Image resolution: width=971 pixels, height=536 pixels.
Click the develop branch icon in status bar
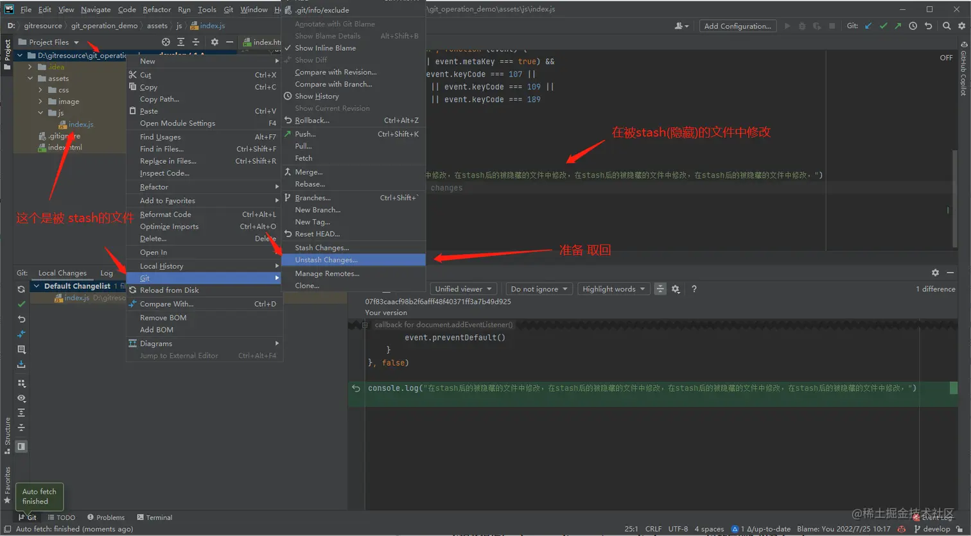[x=916, y=528]
